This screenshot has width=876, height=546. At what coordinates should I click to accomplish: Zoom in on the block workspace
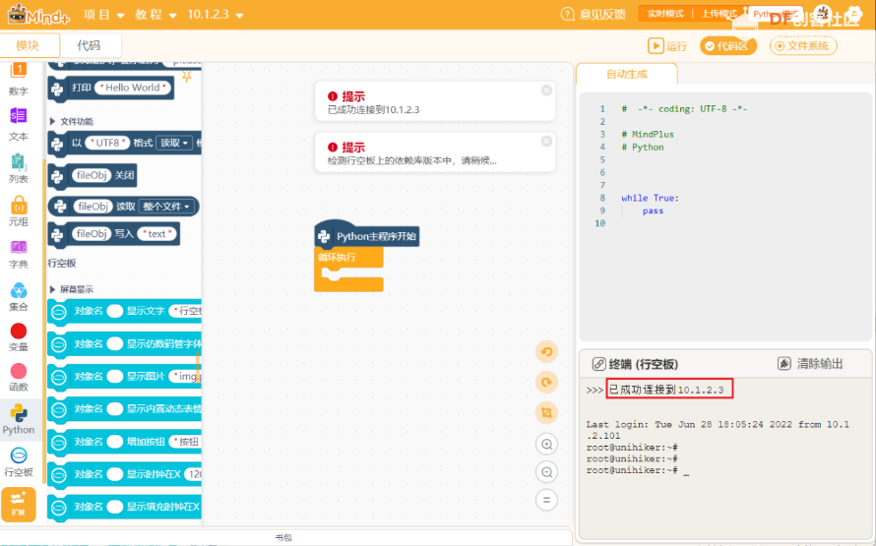(546, 444)
